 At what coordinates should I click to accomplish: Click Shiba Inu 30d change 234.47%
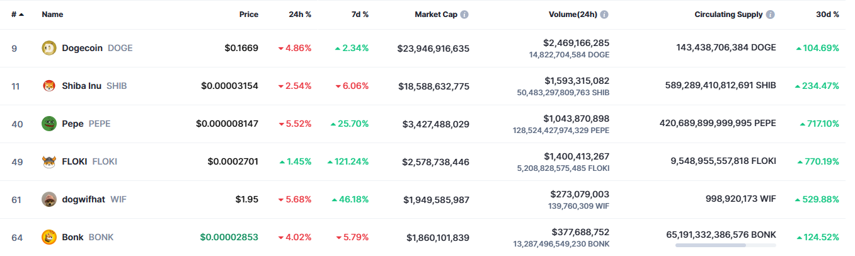coord(817,86)
